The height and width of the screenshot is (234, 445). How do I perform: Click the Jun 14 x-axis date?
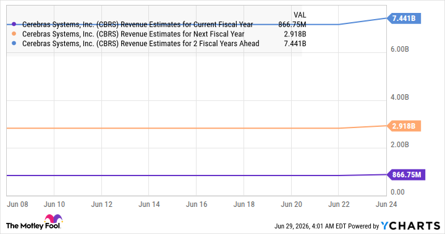[149, 204]
